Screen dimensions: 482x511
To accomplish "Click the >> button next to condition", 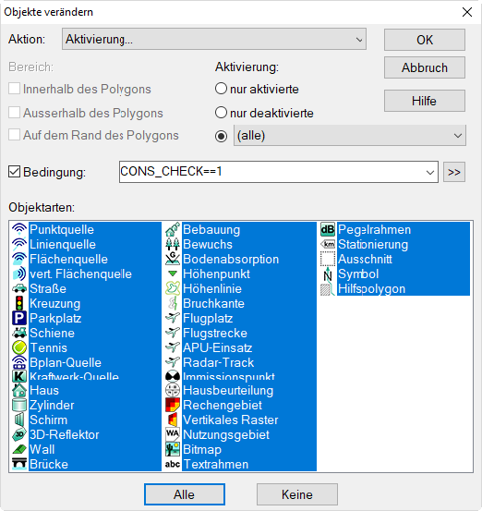I will coord(454,172).
